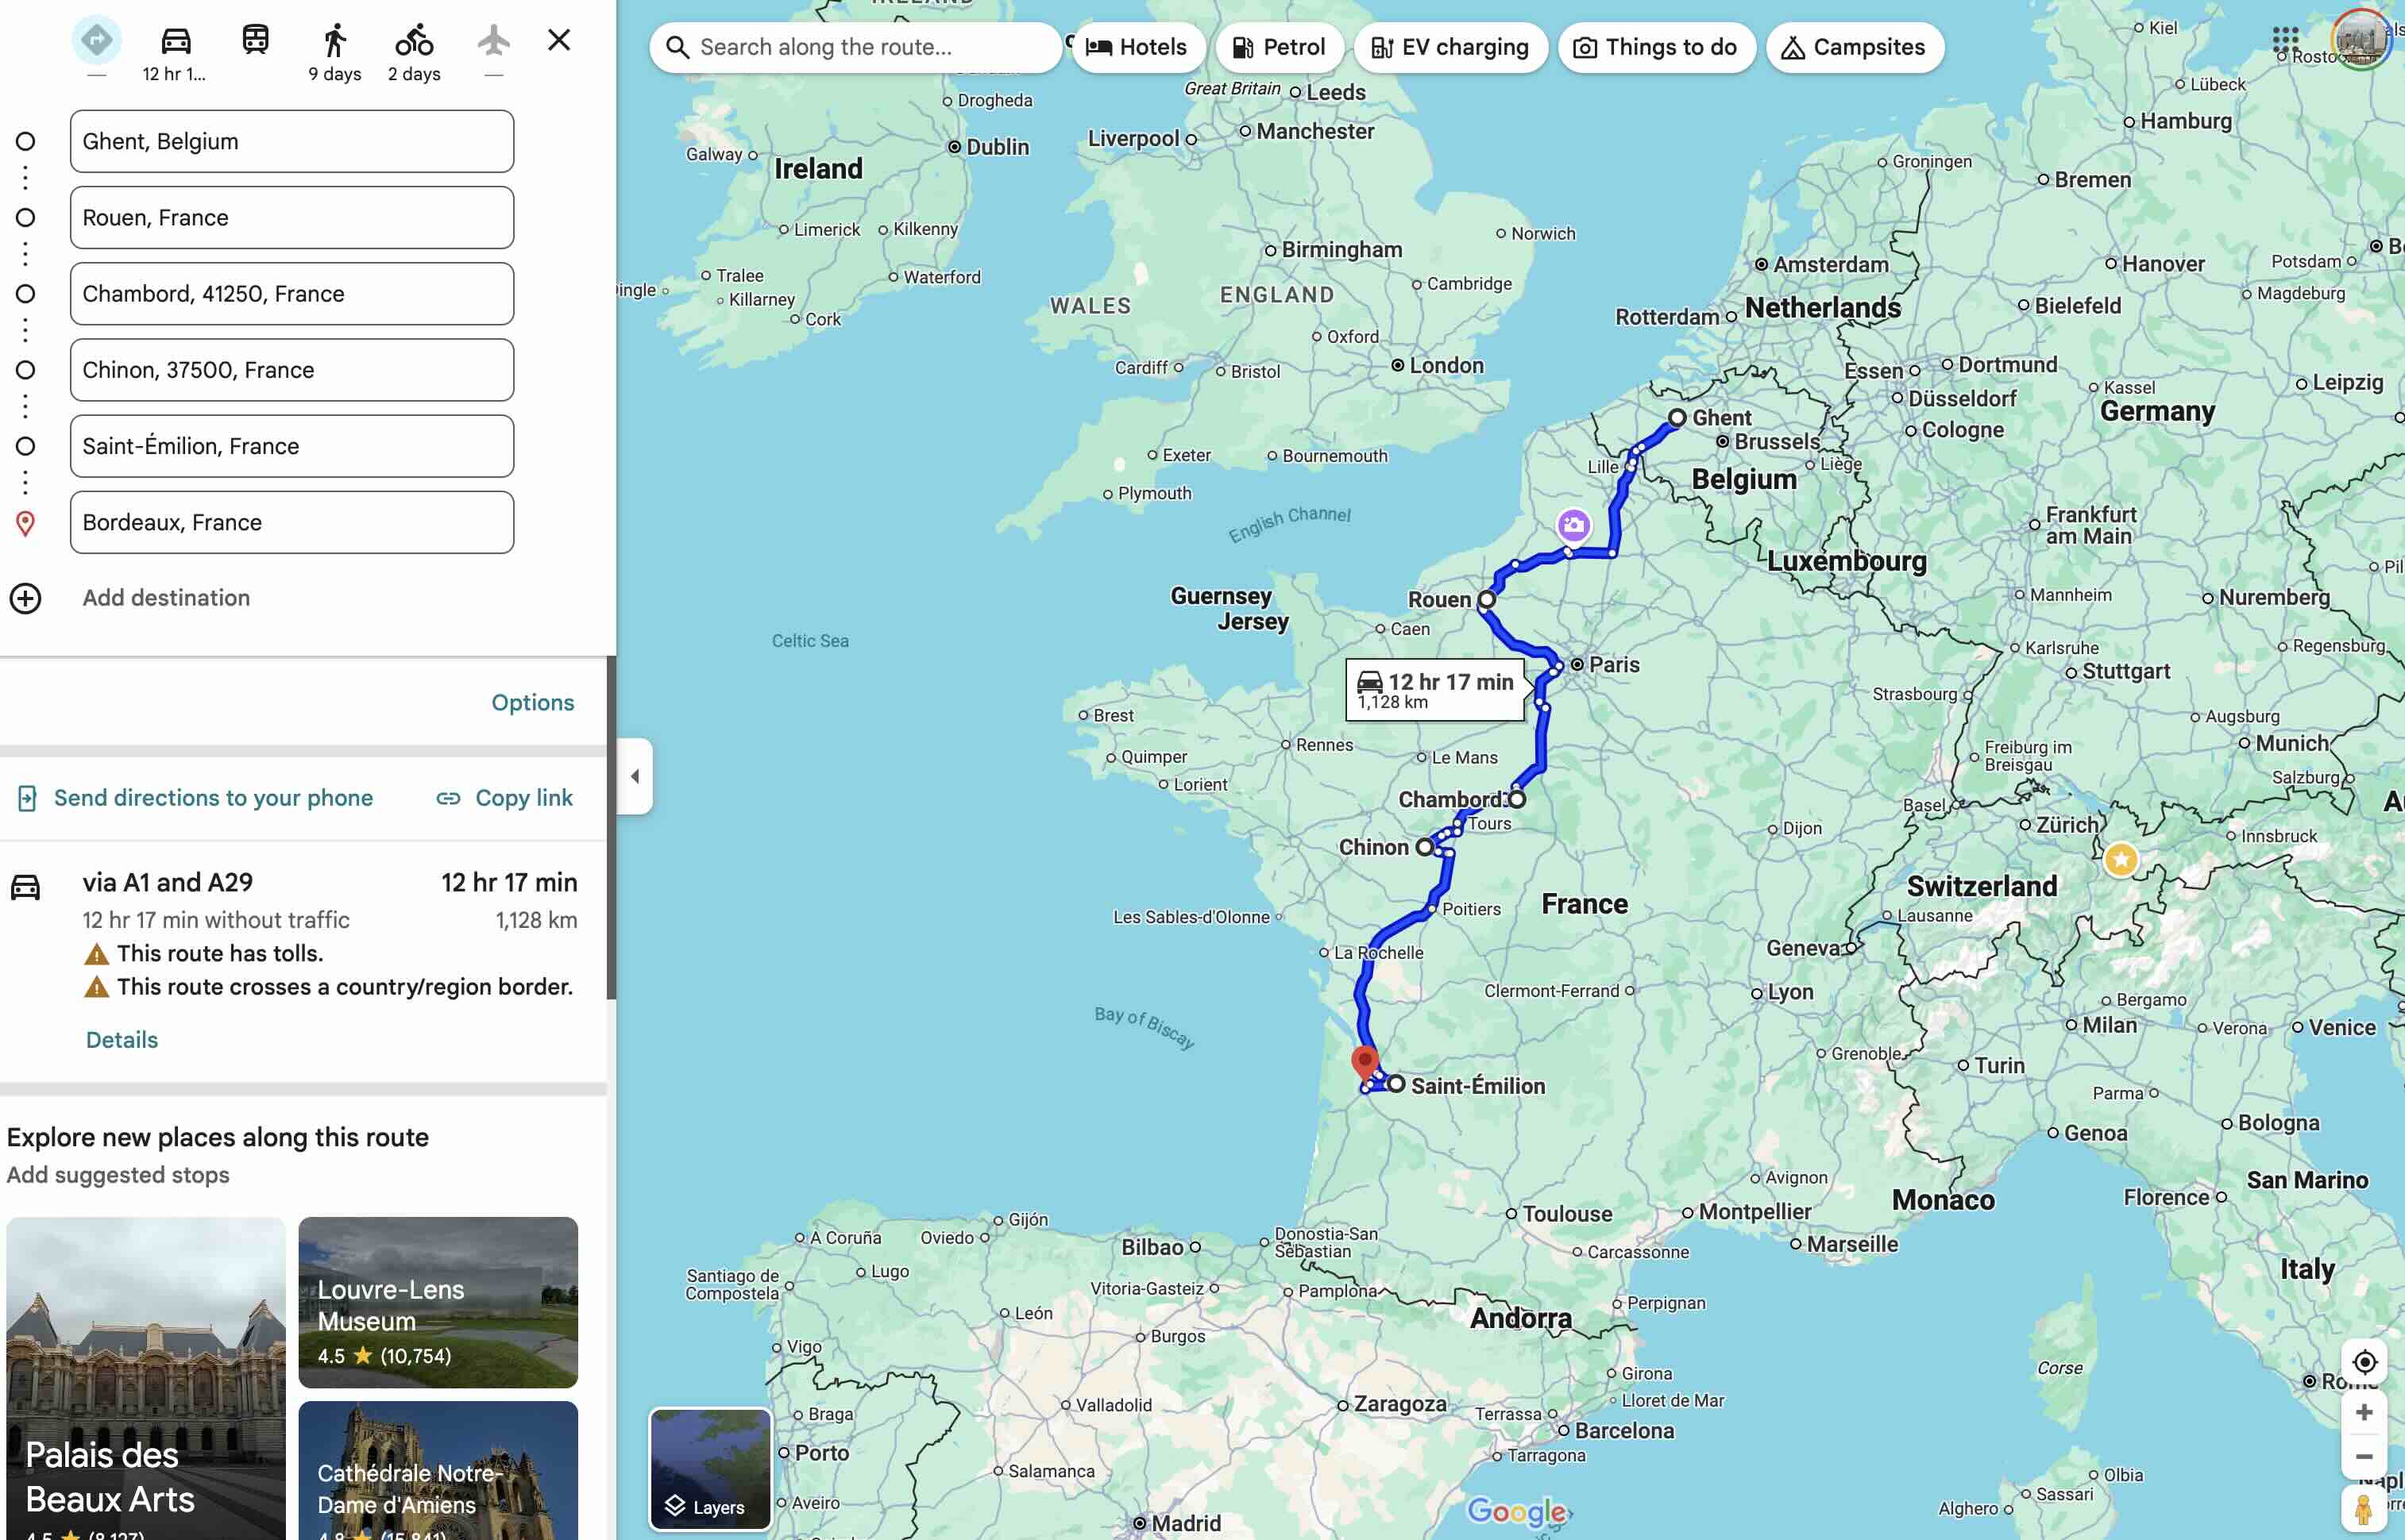This screenshot has height=1540, width=2405.
Task: Pick best travel mode option
Action: click(x=96, y=41)
